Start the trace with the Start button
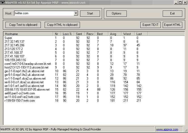This screenshot has width=188, height=133. point(90,13)
